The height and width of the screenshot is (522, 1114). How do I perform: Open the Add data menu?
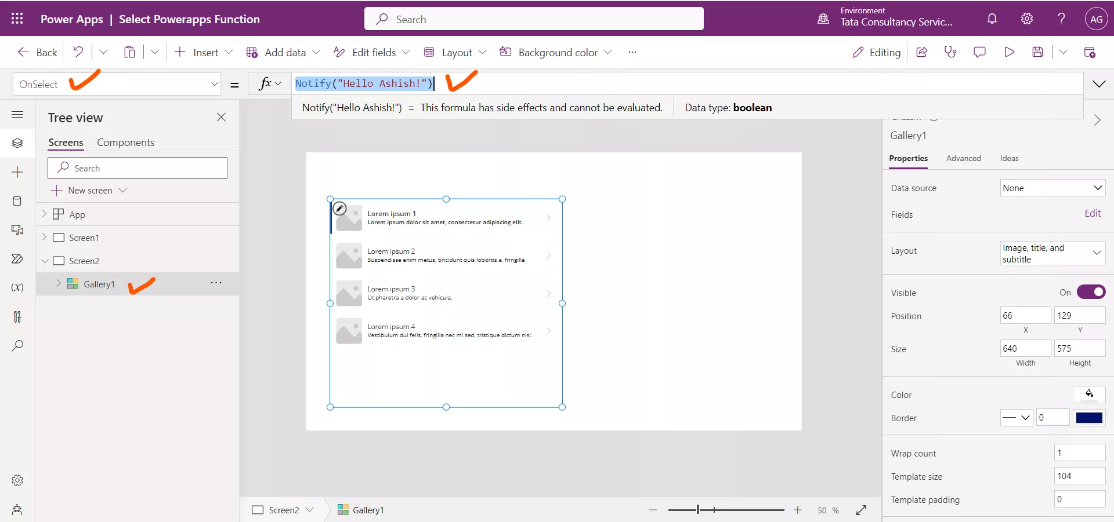coord(283,52)
